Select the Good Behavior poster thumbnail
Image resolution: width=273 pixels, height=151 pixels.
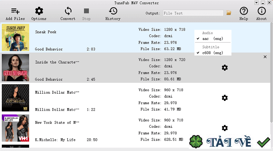click(x=16, y=68)
